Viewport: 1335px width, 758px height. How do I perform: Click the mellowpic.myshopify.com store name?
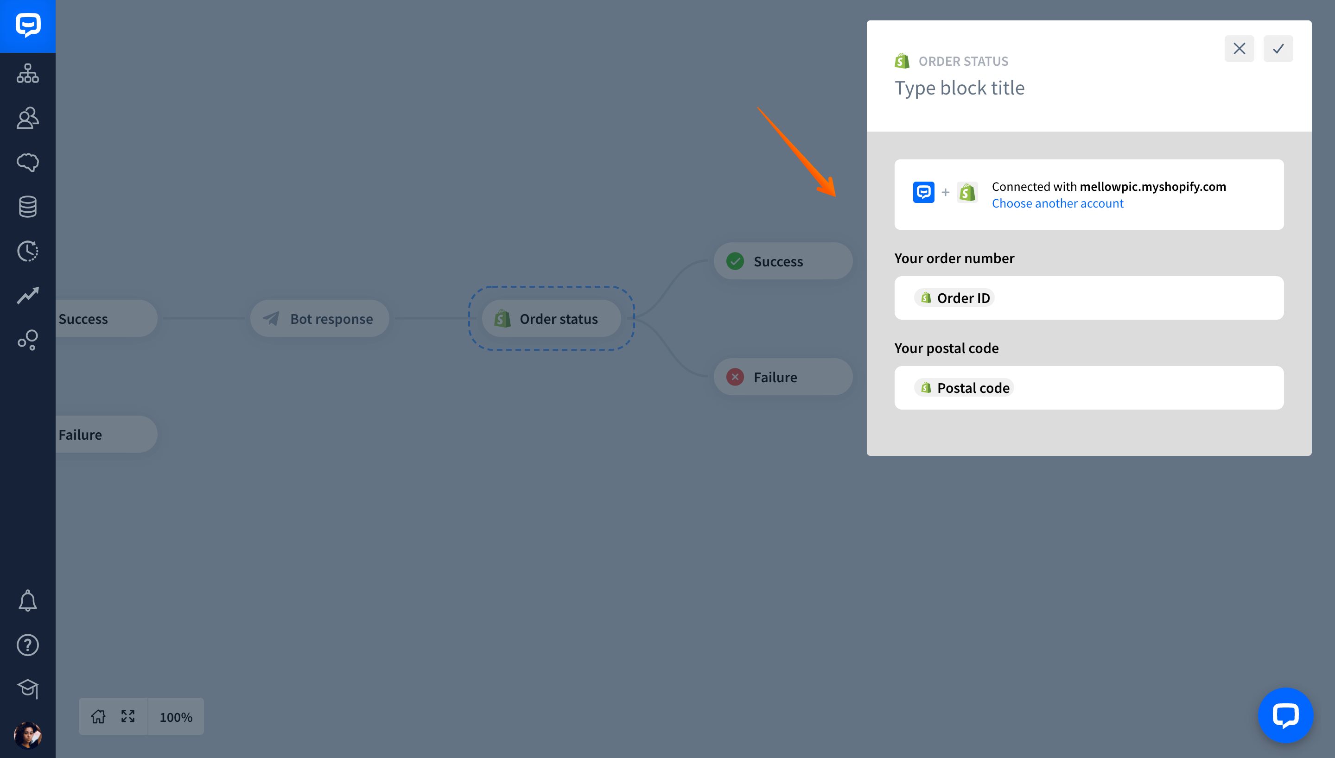[1153, 186]
